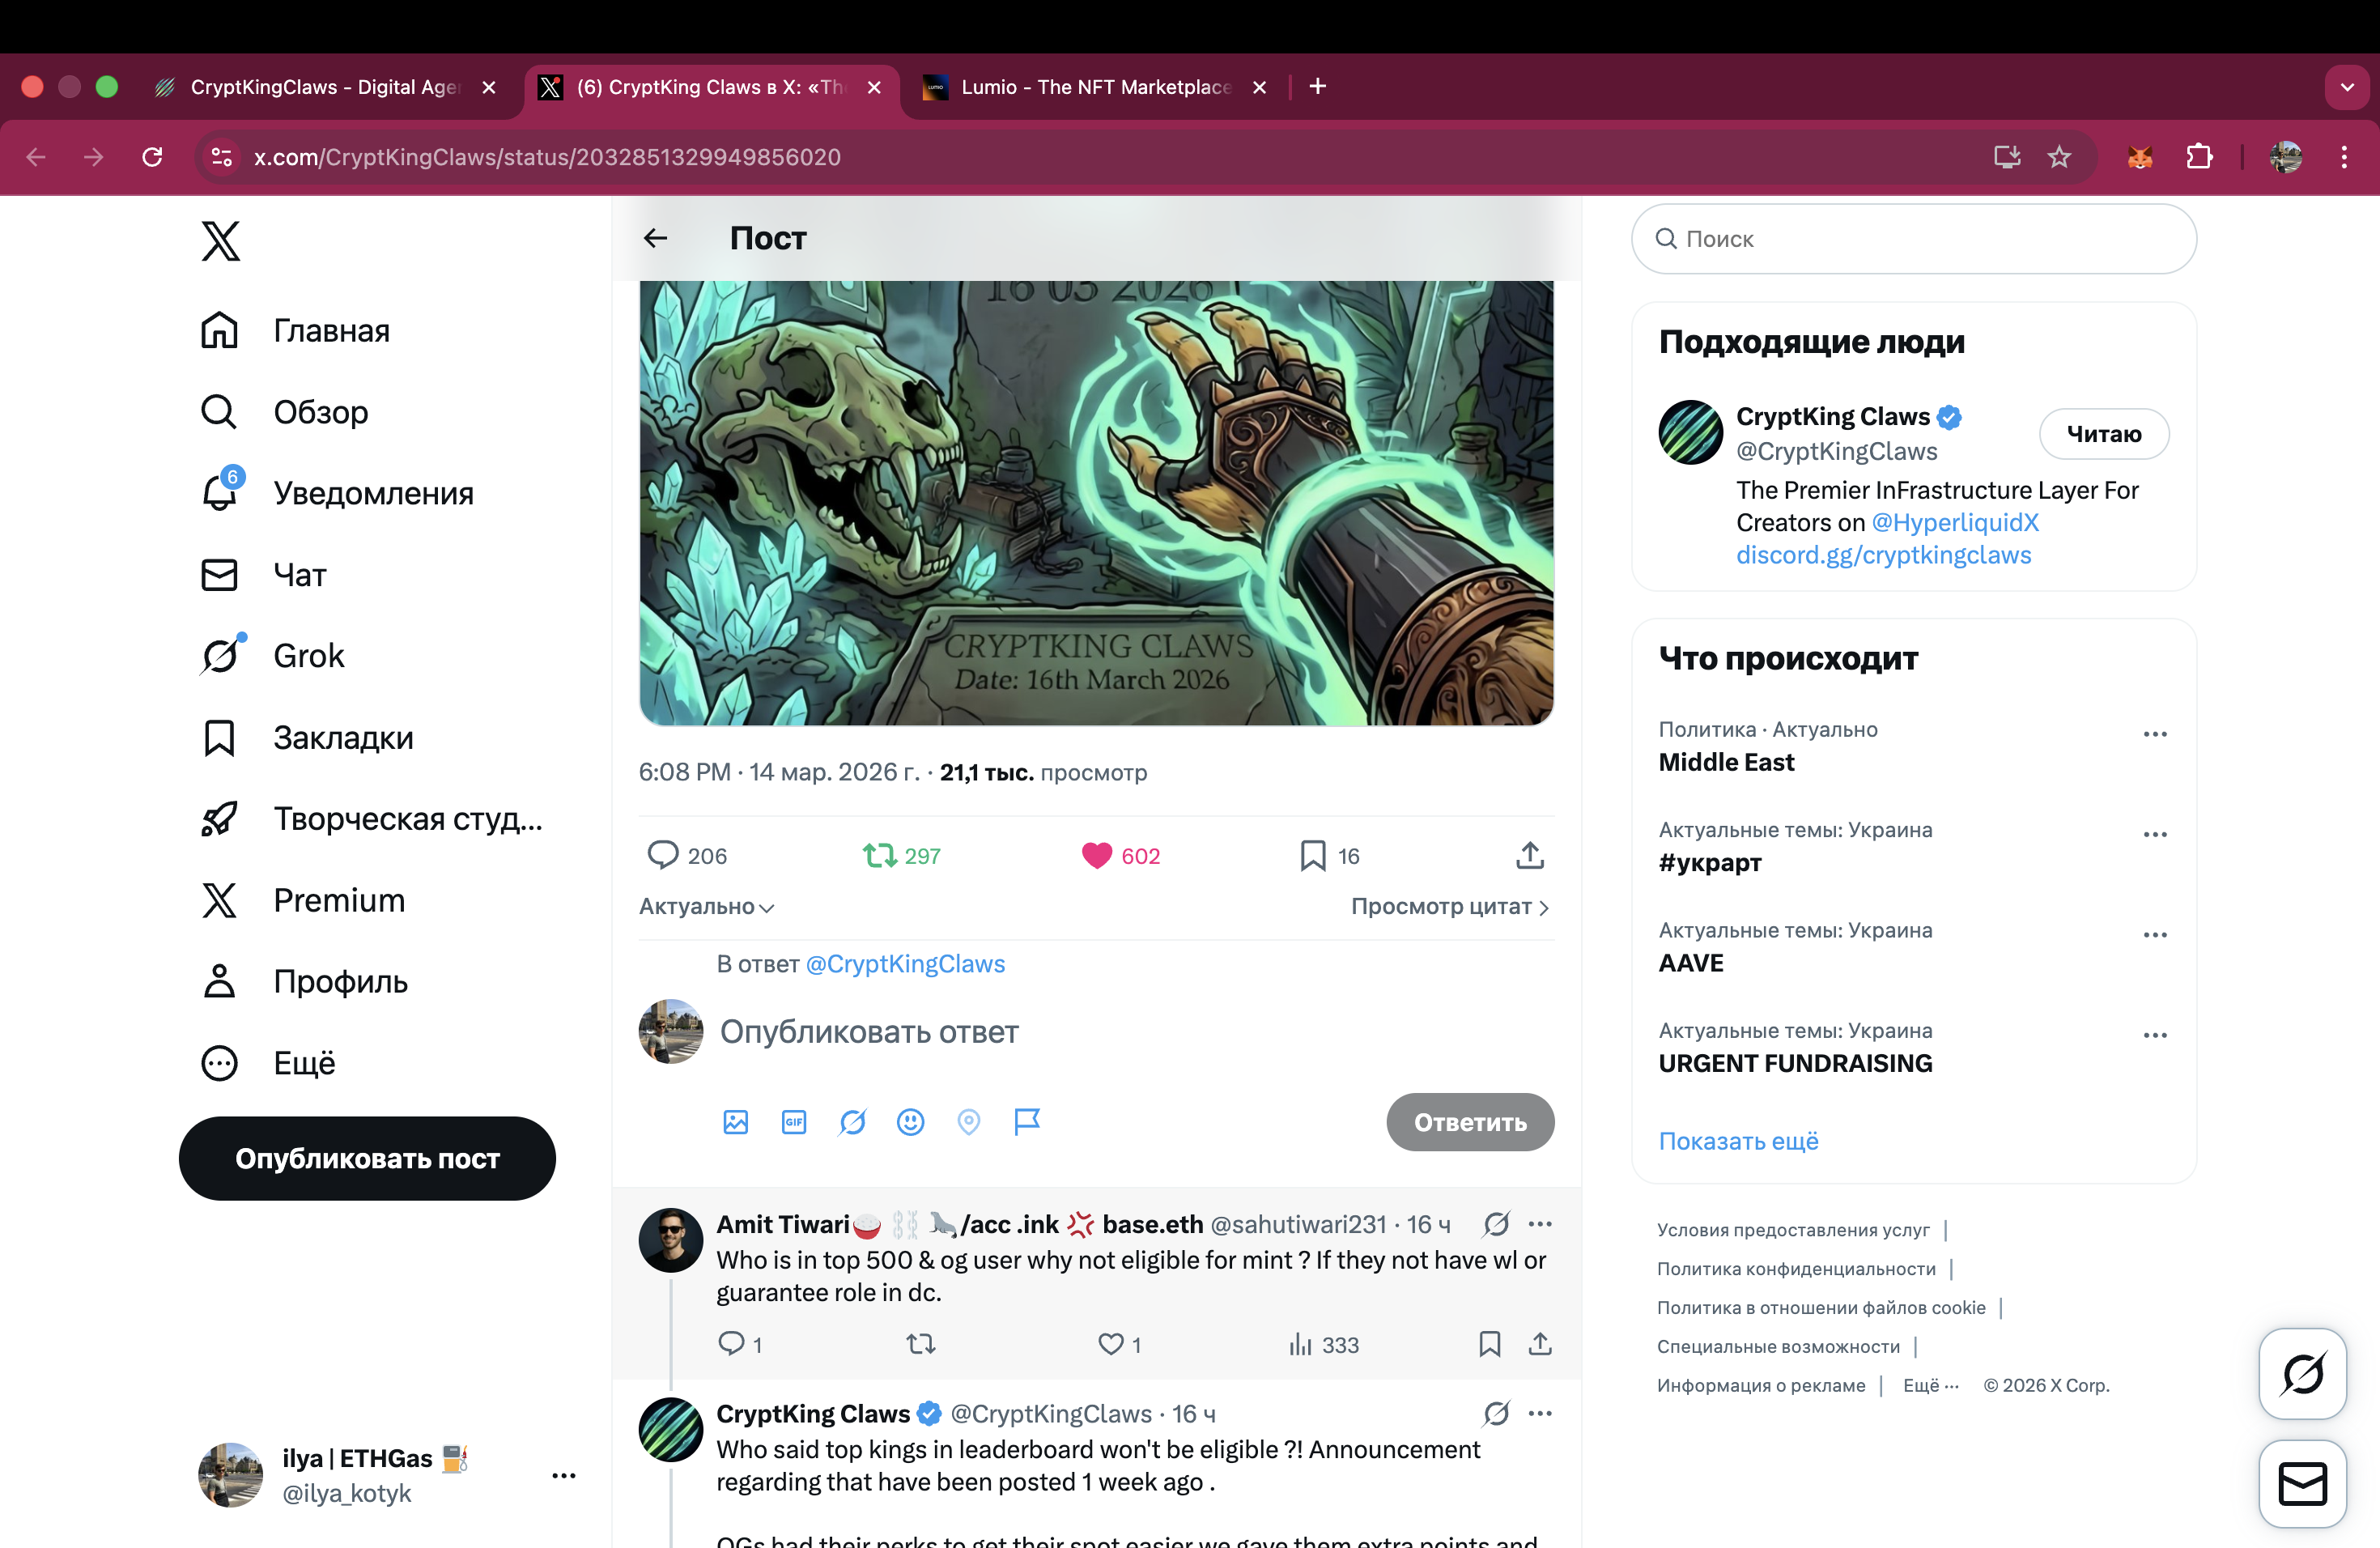Open Premium in the sidebar
The image size is (2380, 1548).
tap(303, 900)
